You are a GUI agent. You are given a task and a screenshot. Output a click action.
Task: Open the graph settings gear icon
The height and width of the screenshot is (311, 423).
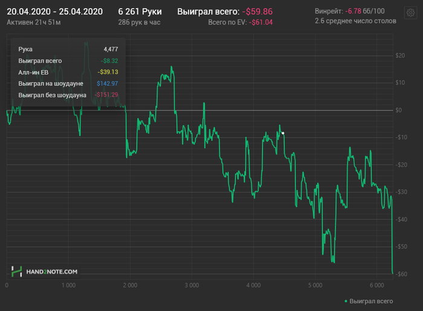coord(410,13)
